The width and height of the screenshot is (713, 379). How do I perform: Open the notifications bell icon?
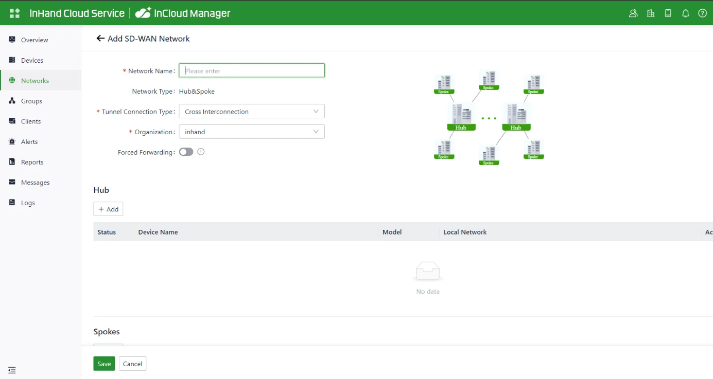tap(685, 13)
